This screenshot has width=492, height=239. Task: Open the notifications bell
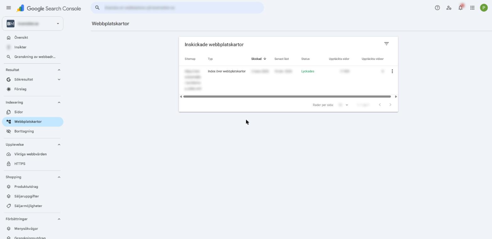(x=460, y=8)
